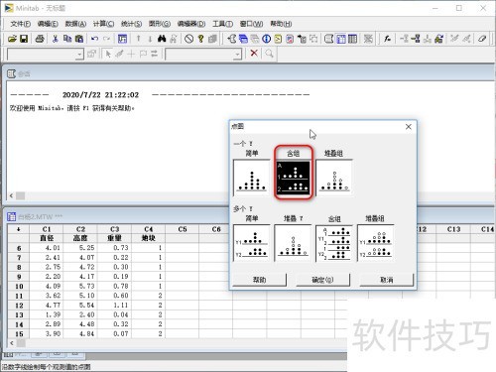Show the current Data window icon

pyautogui.click(x=340, y=39)
